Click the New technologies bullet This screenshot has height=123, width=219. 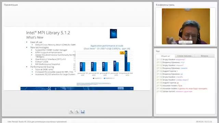[x=40, y=47]
